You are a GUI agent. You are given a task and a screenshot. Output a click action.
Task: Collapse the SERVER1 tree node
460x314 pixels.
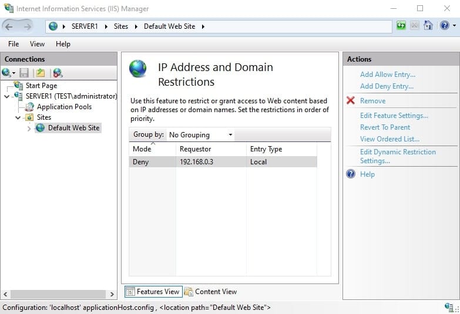[x=6, y=96]
